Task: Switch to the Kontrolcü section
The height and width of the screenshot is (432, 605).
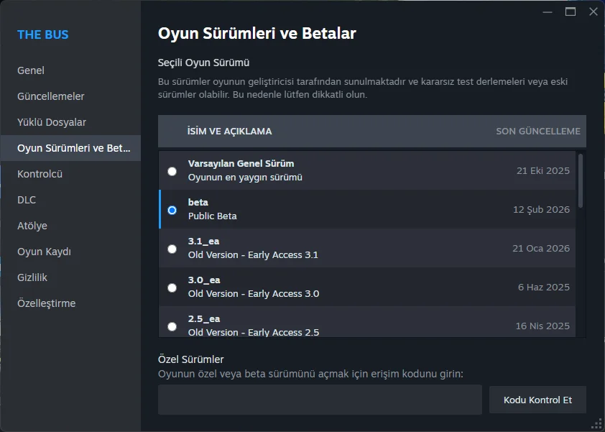Action: pos(40,174)
